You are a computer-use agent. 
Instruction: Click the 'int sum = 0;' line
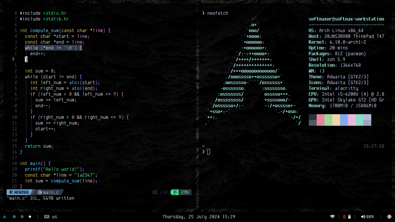[40, 71]
